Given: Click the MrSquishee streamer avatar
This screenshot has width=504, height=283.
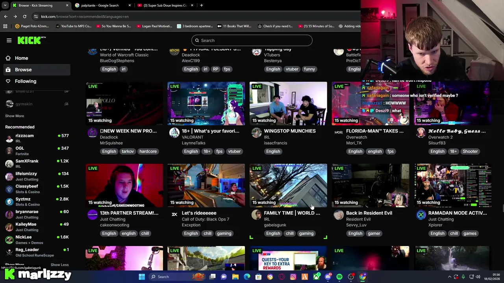Looking at the screenshot, I should (93, 133).
